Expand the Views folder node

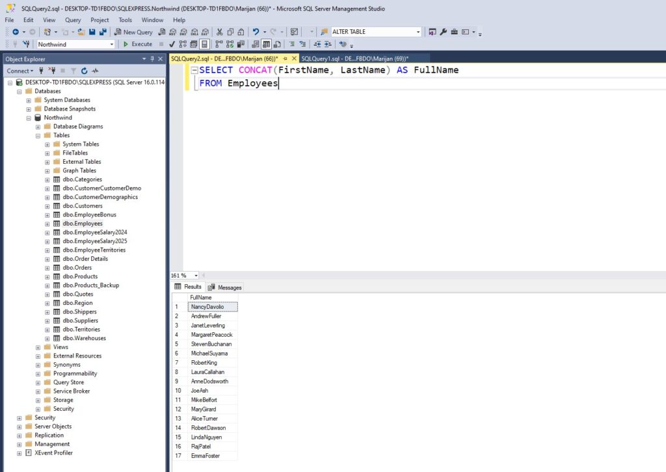coord(38,348)
